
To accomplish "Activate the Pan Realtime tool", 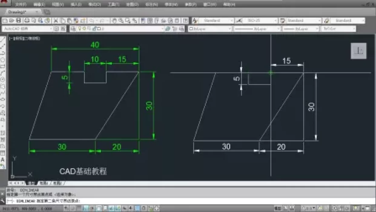I will click(114, 21).
